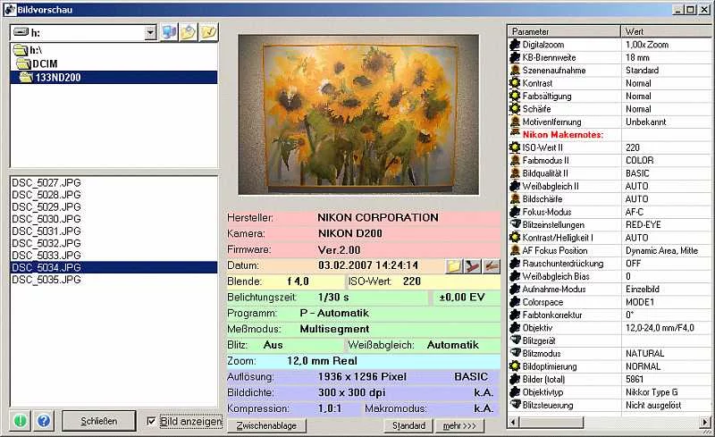This screenshot has width=715, height=437.
Task: Click the red pen icon in Datum row
Action: 472,265
